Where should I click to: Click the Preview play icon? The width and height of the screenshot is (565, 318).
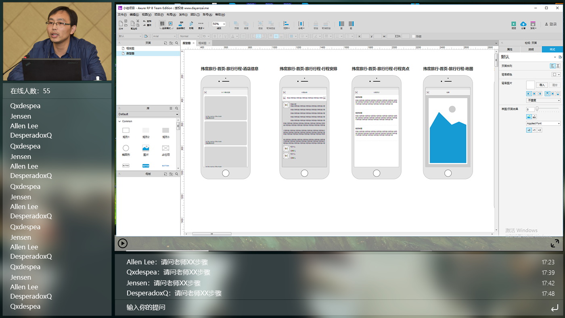pyautogui.click(x=514, y=24)
